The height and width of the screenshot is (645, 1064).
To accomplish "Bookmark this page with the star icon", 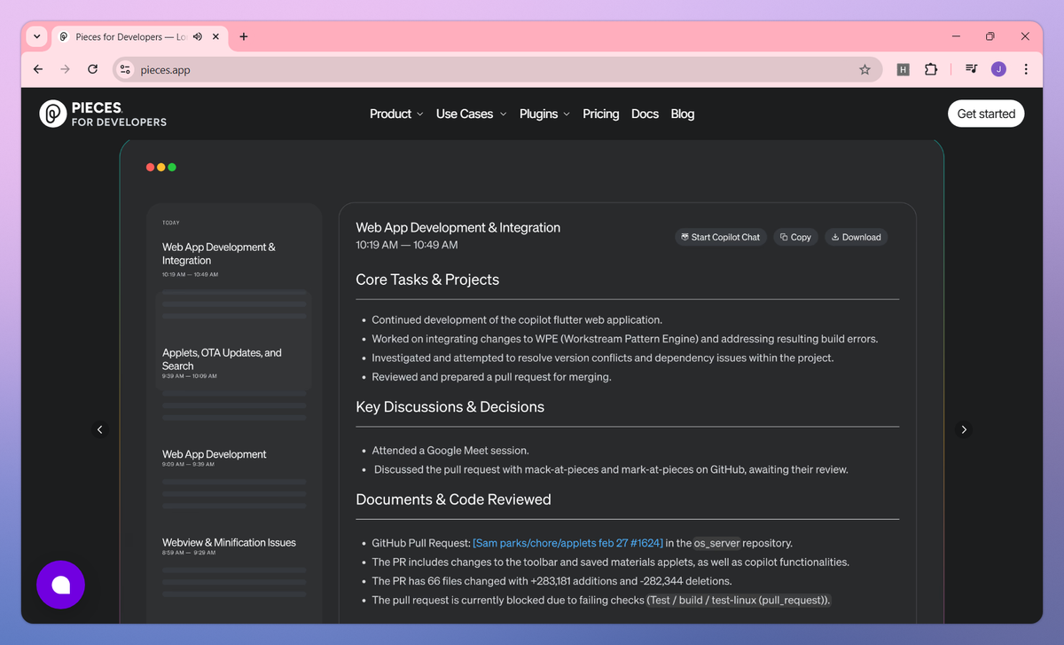I will [x=864, y=69].
